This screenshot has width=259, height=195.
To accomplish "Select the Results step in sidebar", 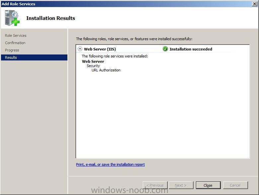I will (x=34, y=57).
